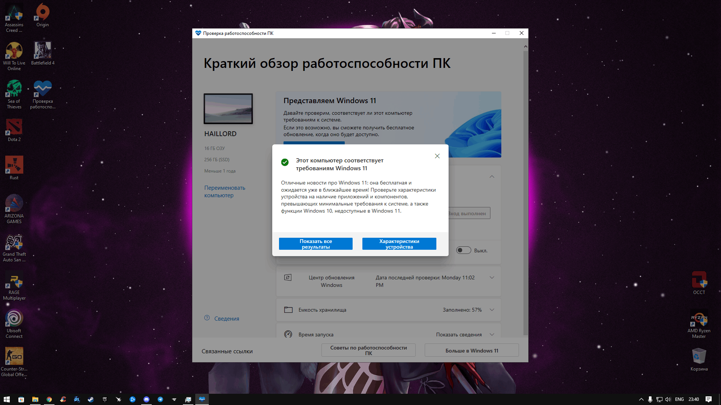
Task: Click Характеристики устройства button
Action: coord(399,244)
